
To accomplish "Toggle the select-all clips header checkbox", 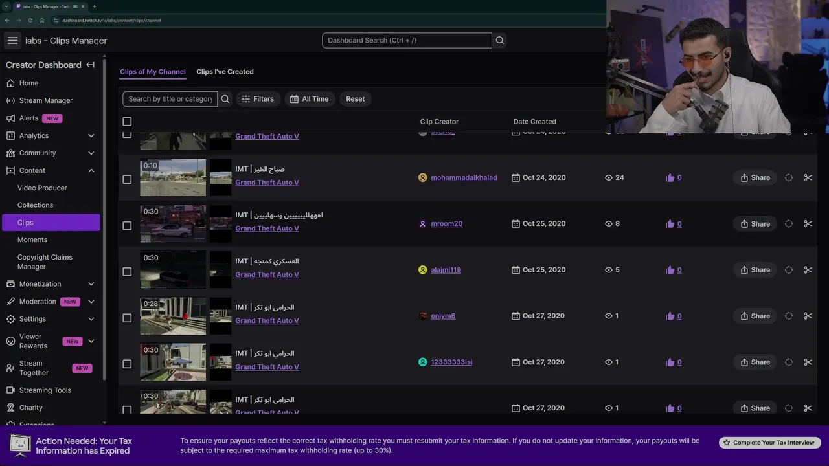I will (127, 122).
